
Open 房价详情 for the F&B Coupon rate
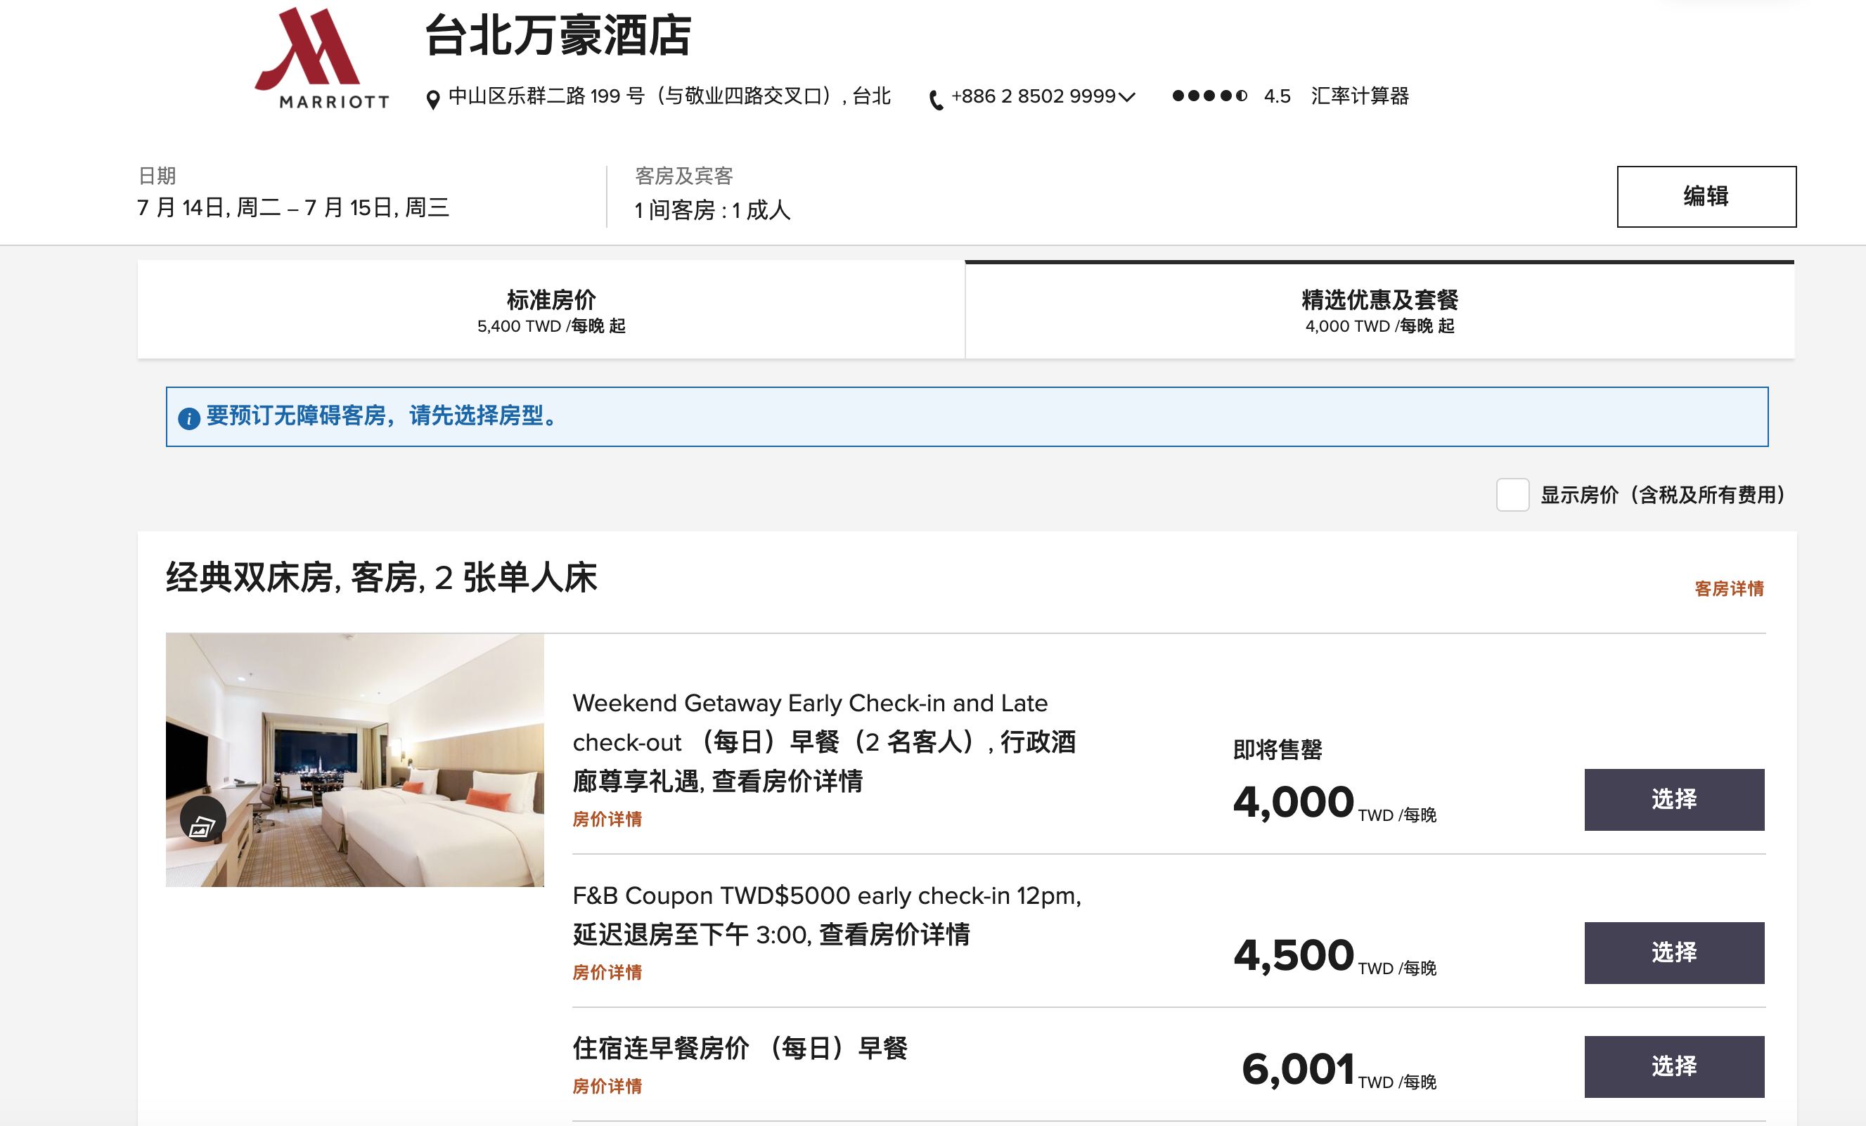pos(607,972)
